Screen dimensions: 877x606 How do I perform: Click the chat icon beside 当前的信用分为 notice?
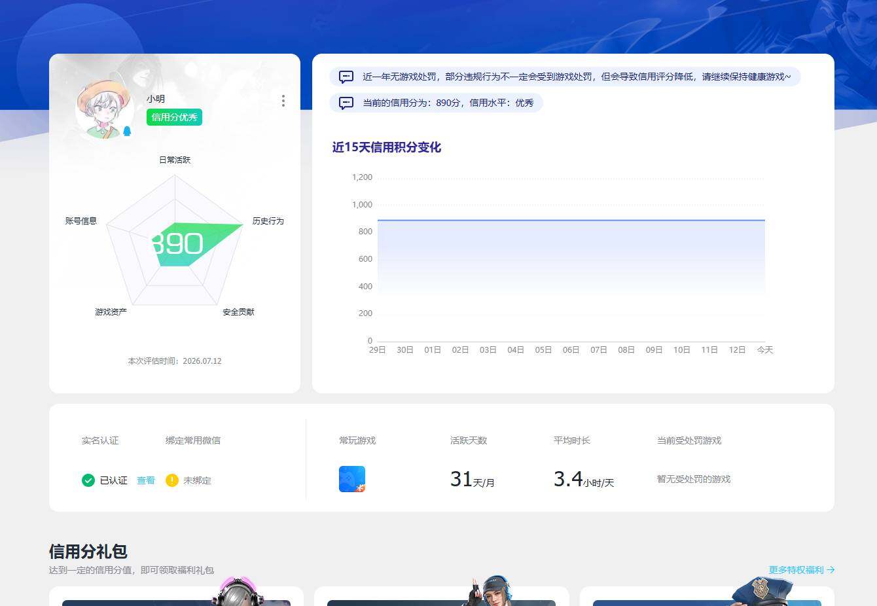[346, 103]
